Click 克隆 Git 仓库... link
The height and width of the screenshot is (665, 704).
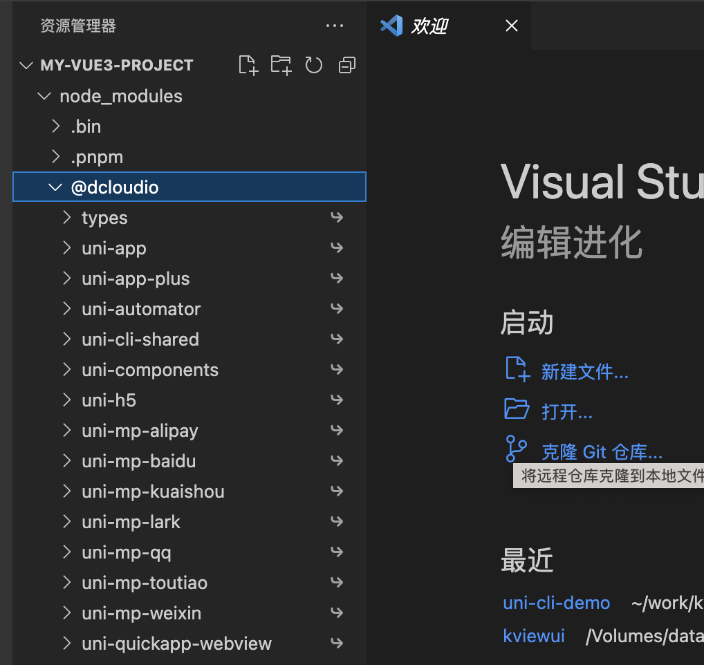602,452
